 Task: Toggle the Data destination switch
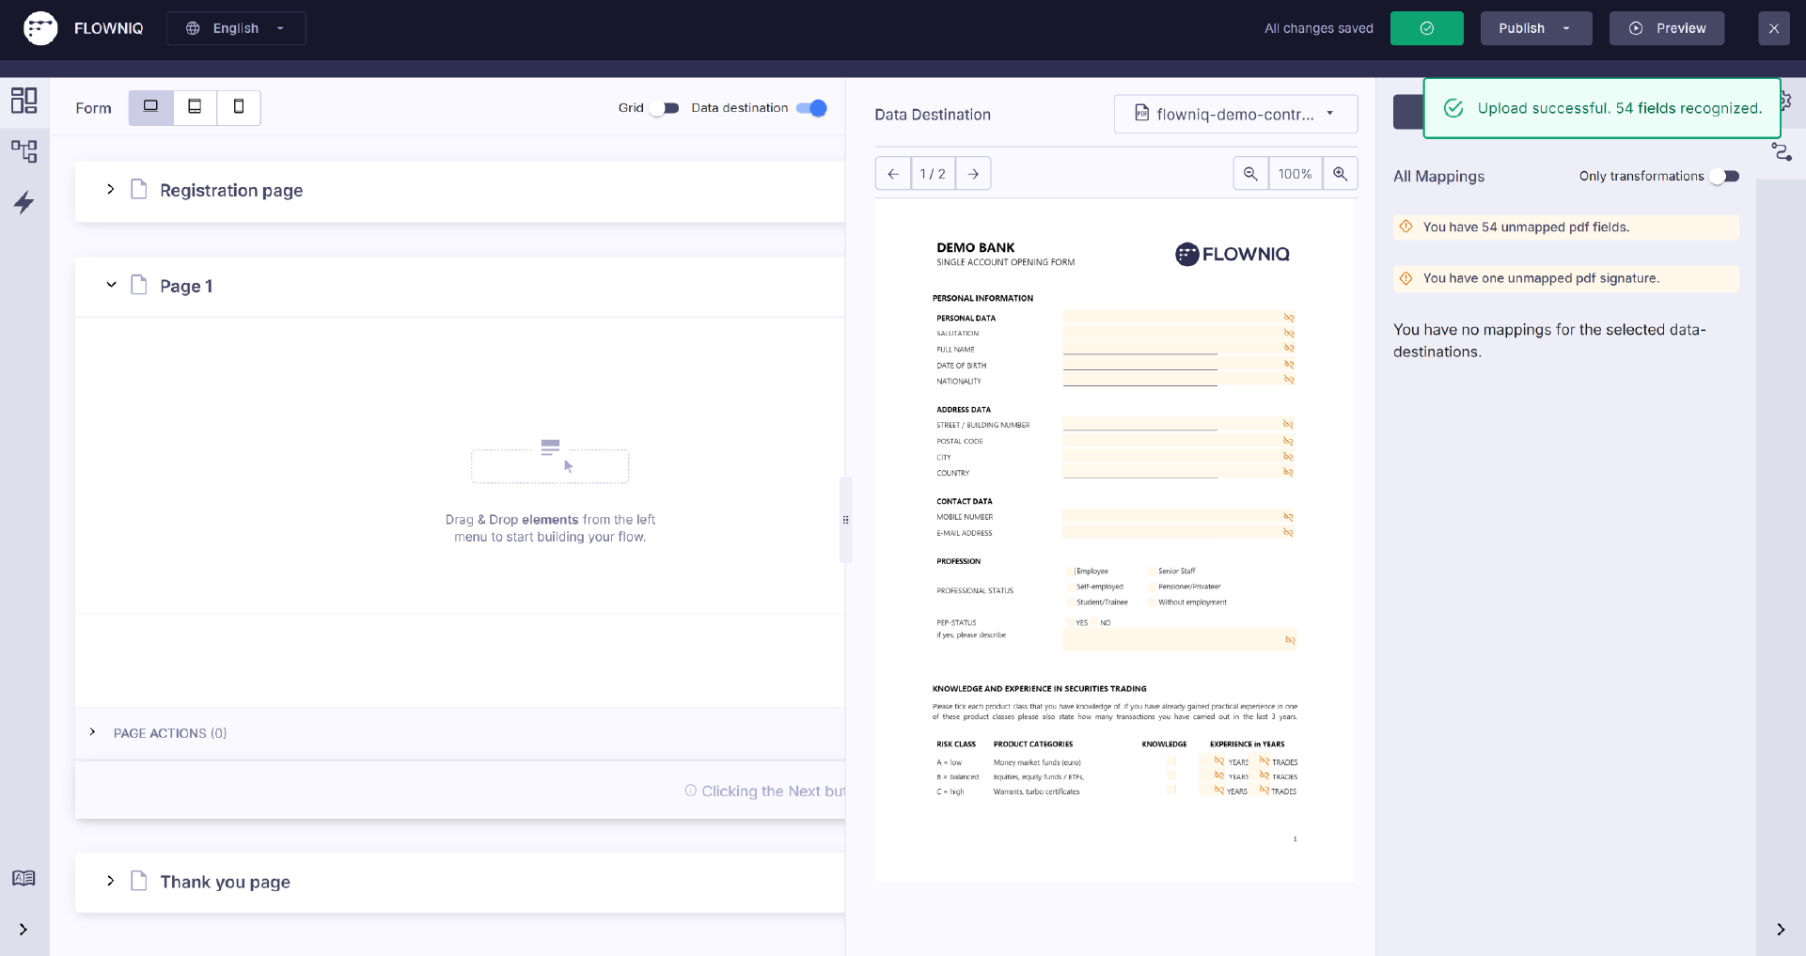click(811, 108)
